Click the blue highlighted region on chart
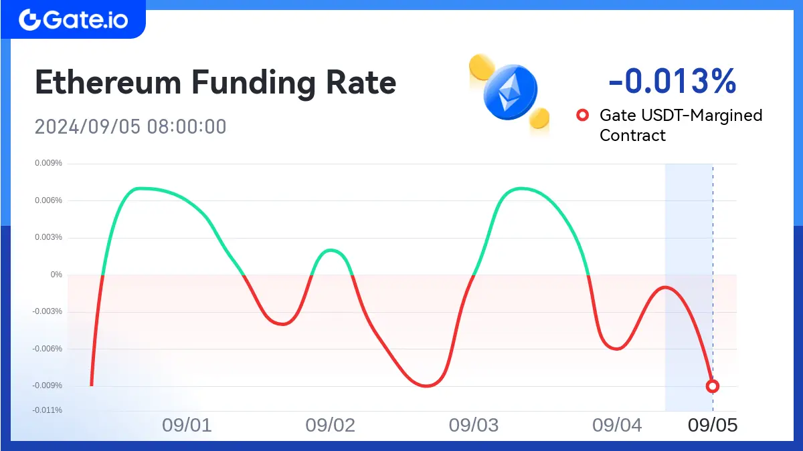The image size is (803, 451). (x=689, y=287)
